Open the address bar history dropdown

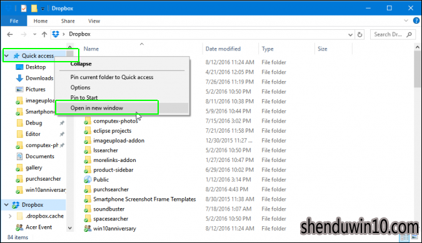coord(350,35)
